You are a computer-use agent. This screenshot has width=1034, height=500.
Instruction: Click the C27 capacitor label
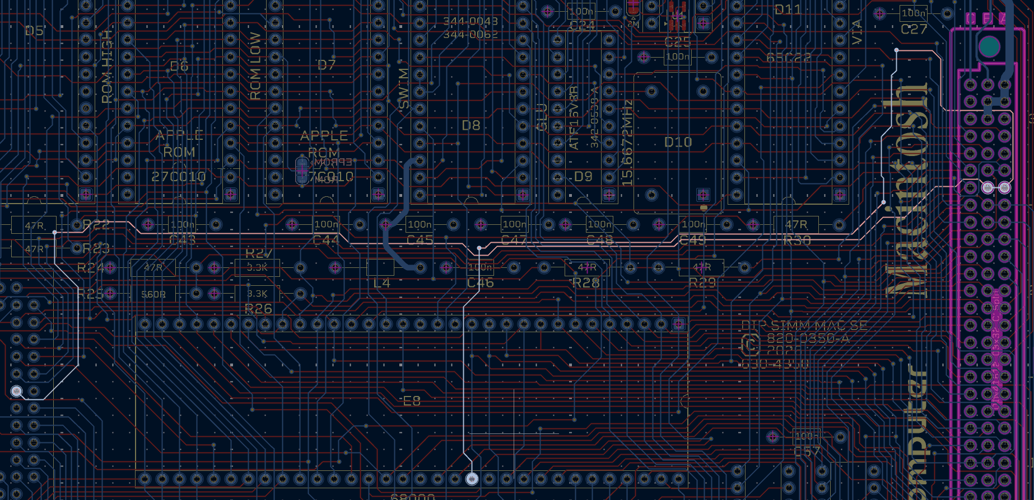coord(914,29)
